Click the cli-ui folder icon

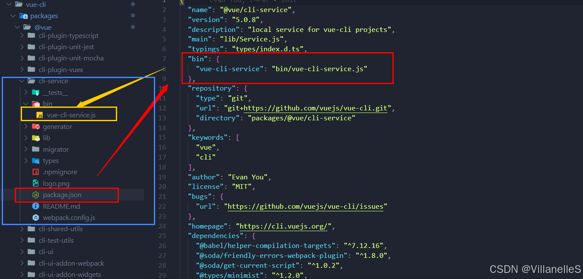click(x=31, y=252)
